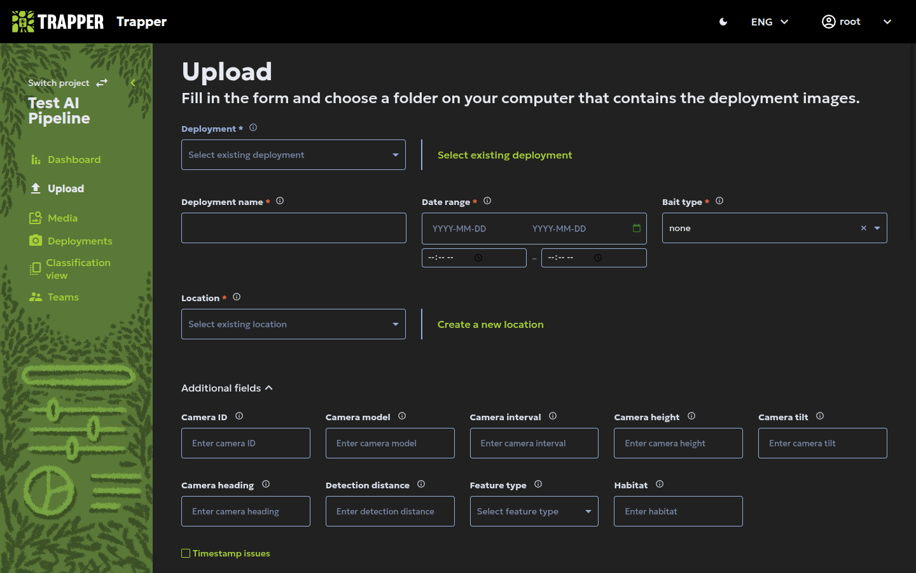Show info for Camera ID

[x=239, y=416]
